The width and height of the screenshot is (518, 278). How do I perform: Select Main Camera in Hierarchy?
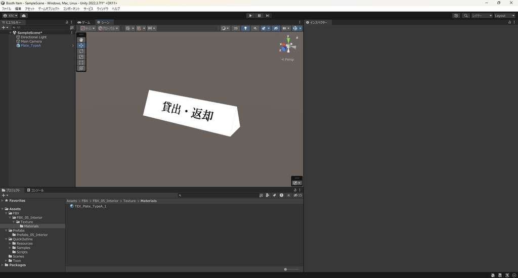pyautogui.click(x=31, y=41)
